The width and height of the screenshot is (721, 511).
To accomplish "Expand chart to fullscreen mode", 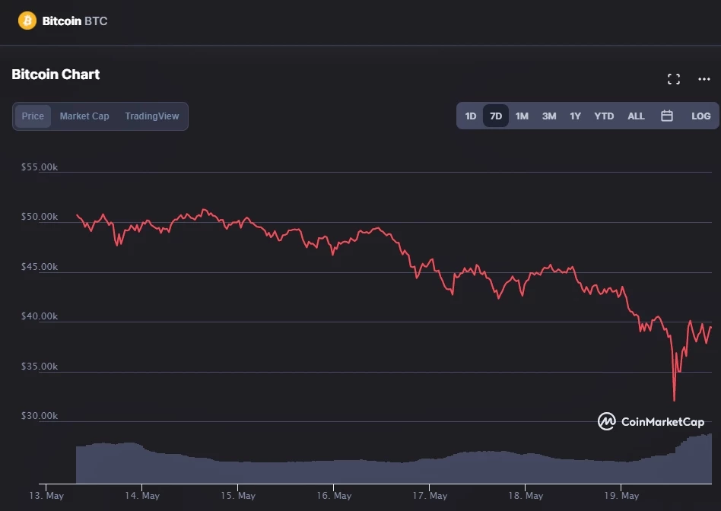I will click(673, 79).
